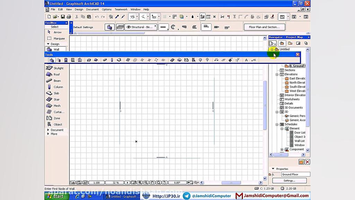Open Structural layer dropdown in Info Box
The width and height of the screenshot is (355, 200).
point(141,27)
